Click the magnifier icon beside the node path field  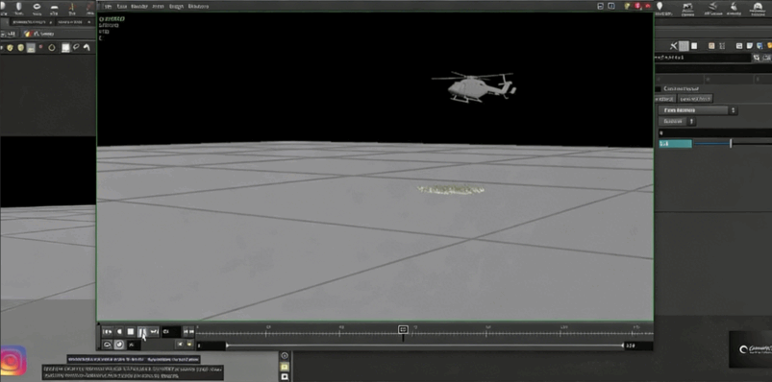(757, 58)
